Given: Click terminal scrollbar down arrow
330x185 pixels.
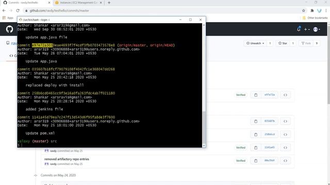Looking at the screenshot, I should coord(204,145).
